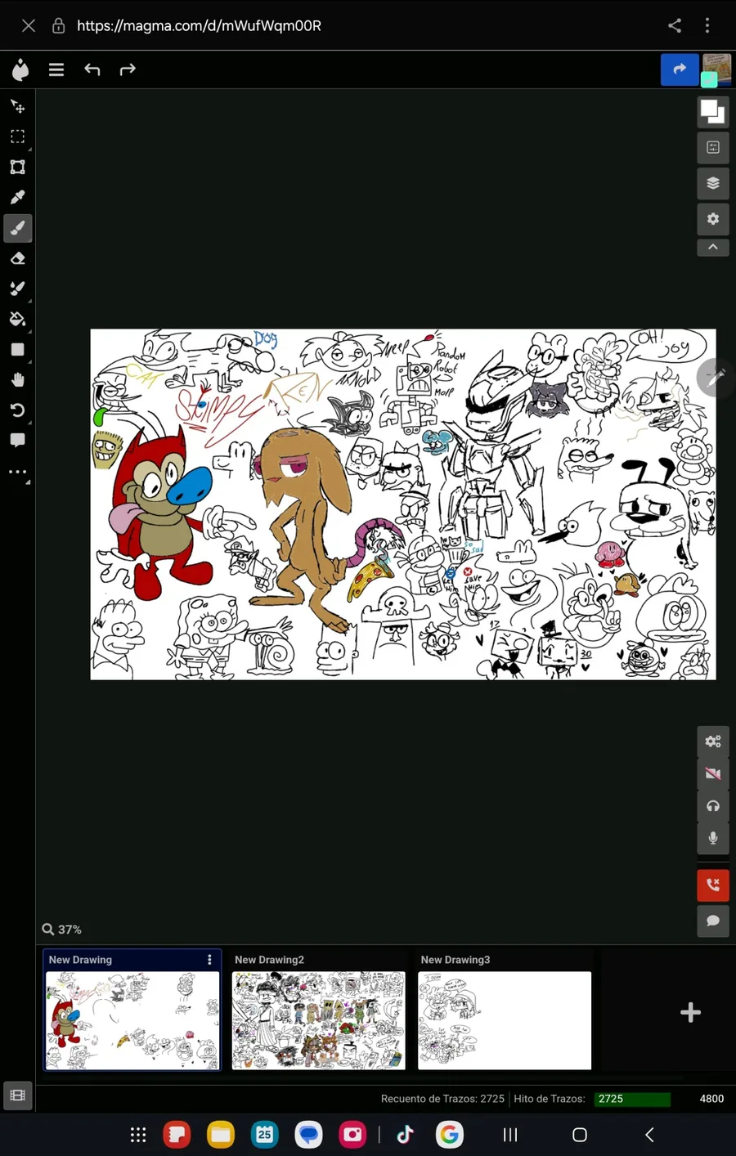Image resolution: width=736 pixels, height=1156 pixels.
Task: Select the Comment bubble tool
Action: click(x=17, y=441)
